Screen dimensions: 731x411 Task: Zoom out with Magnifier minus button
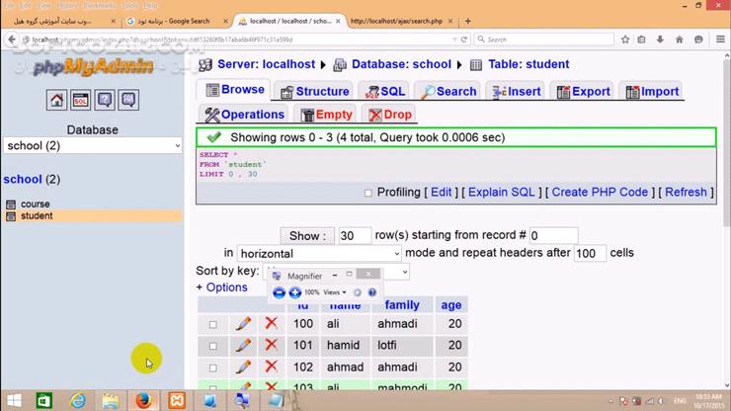point(279,292)
